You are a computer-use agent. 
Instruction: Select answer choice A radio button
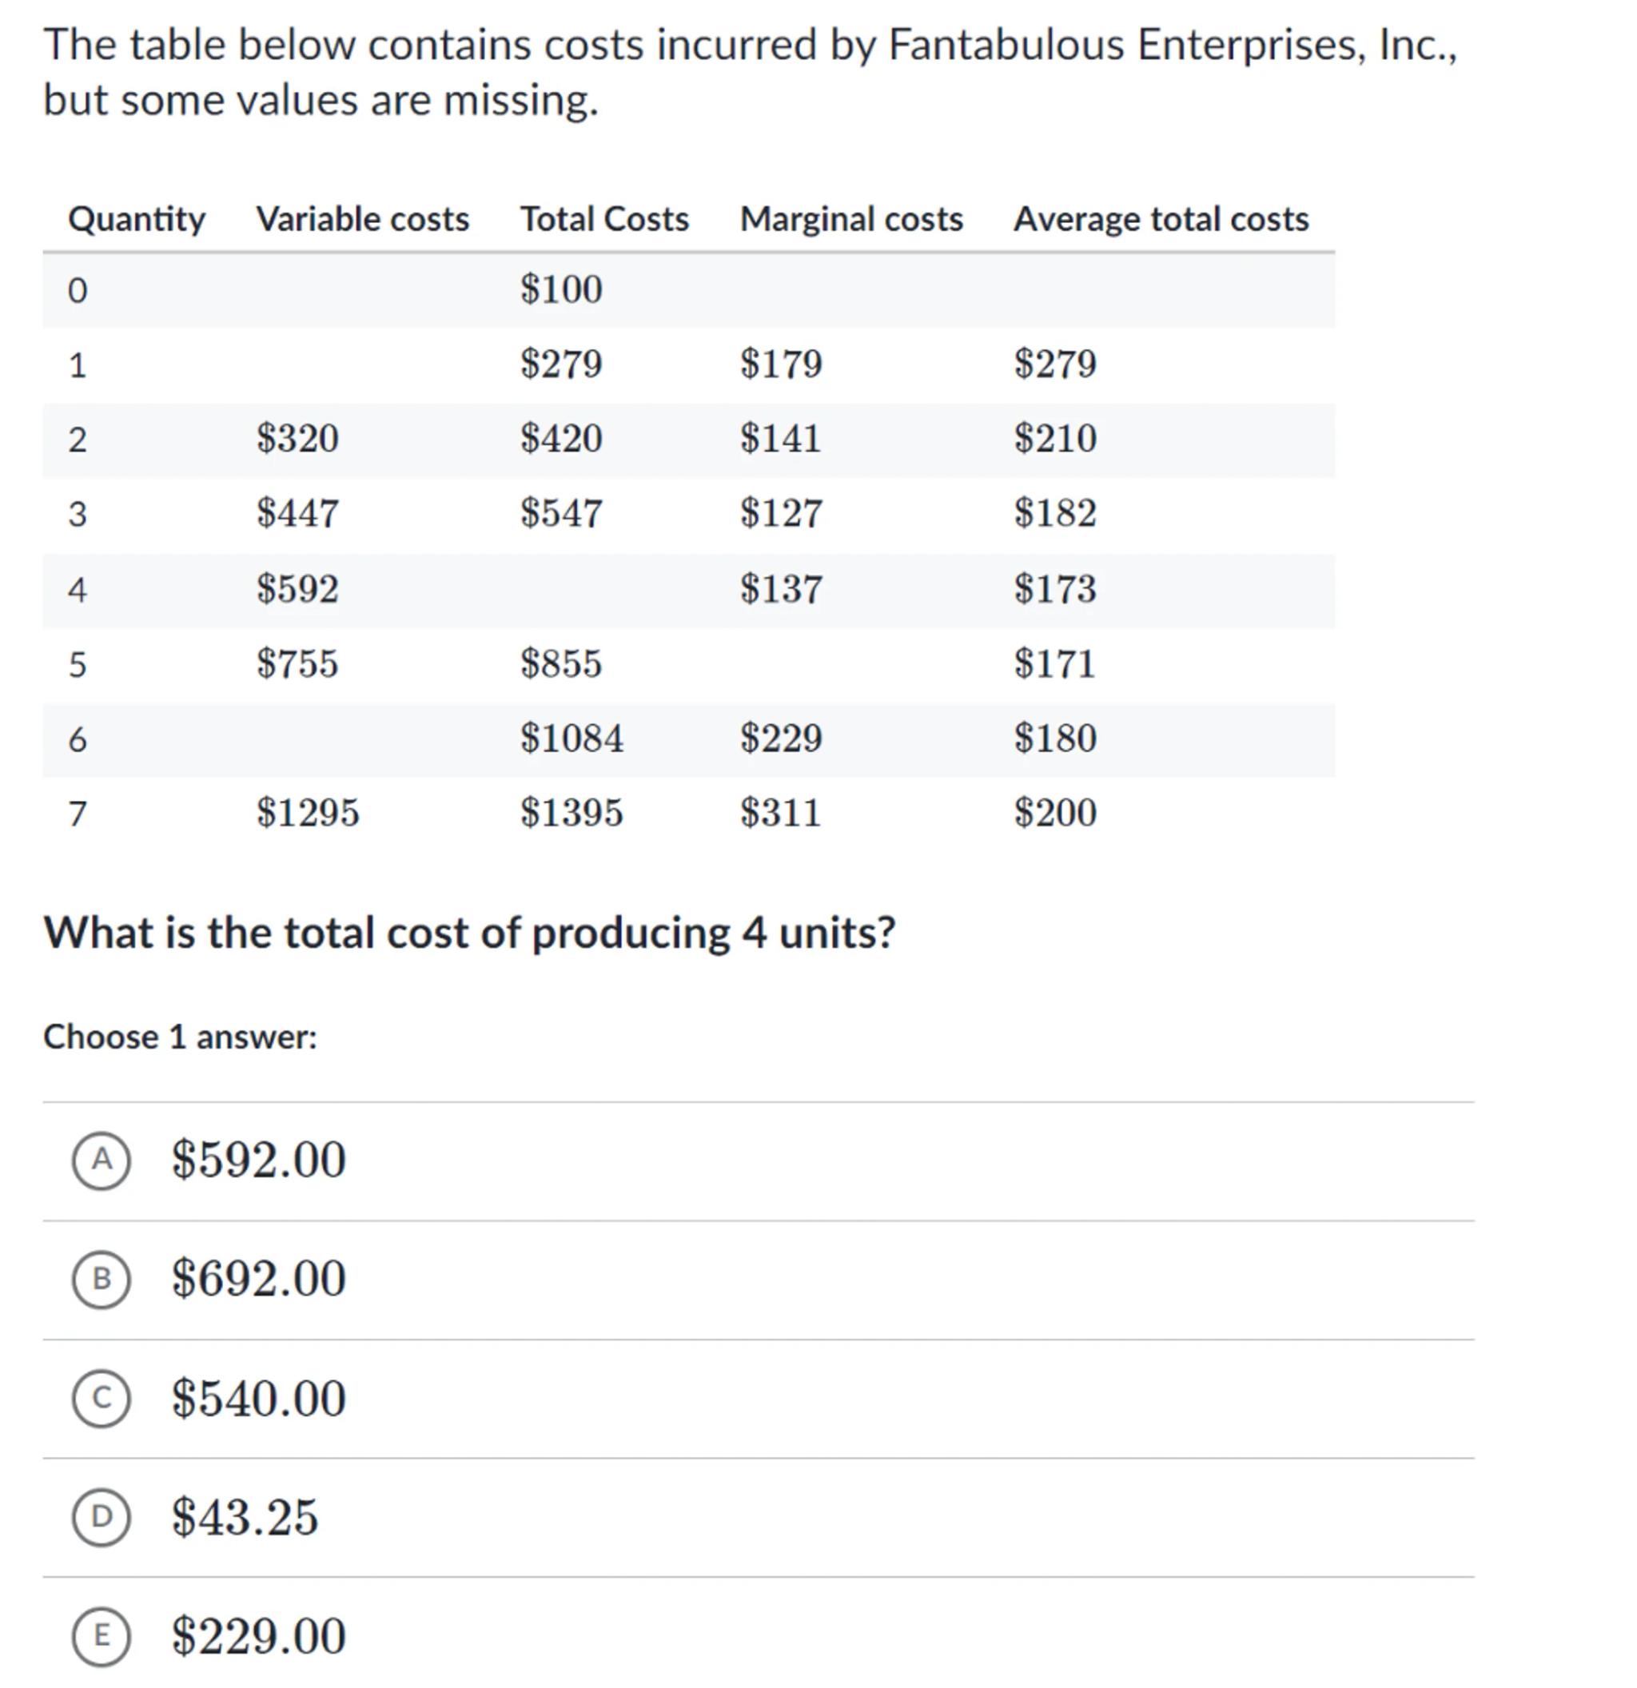point(102,1160)
